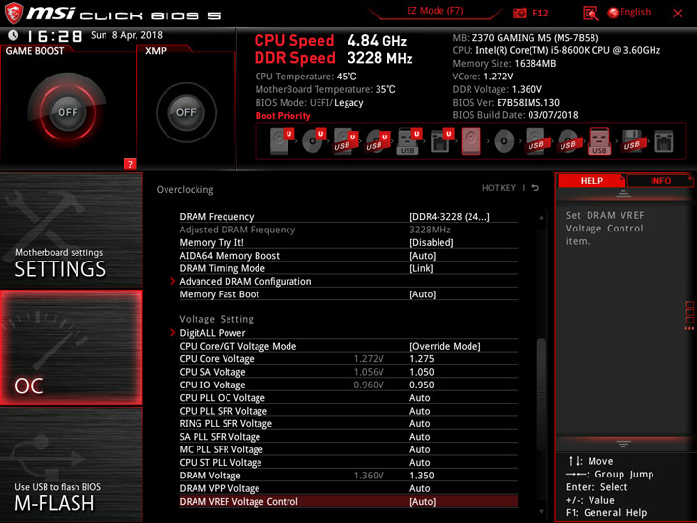Open the SETTINGS motherboard section
The image size is (697, 523).
tap(71, 230)
